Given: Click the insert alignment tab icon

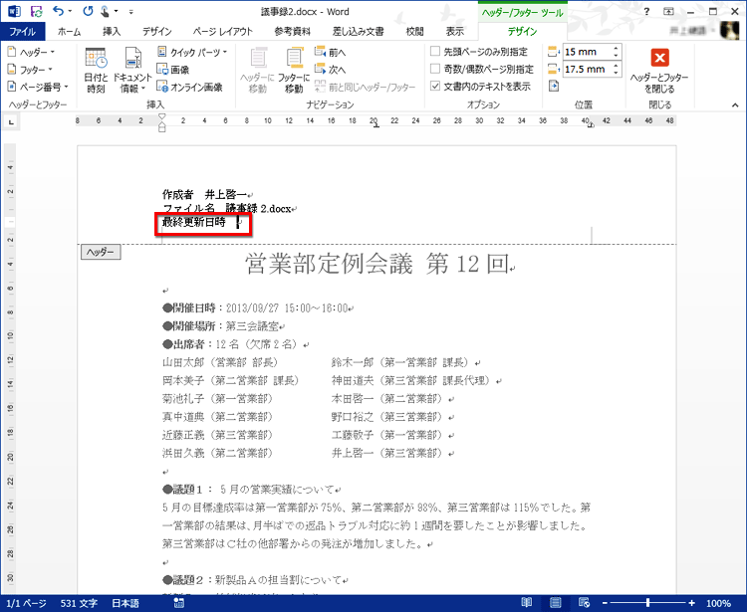Looking at the screenshot, I should tap(554, 87).
